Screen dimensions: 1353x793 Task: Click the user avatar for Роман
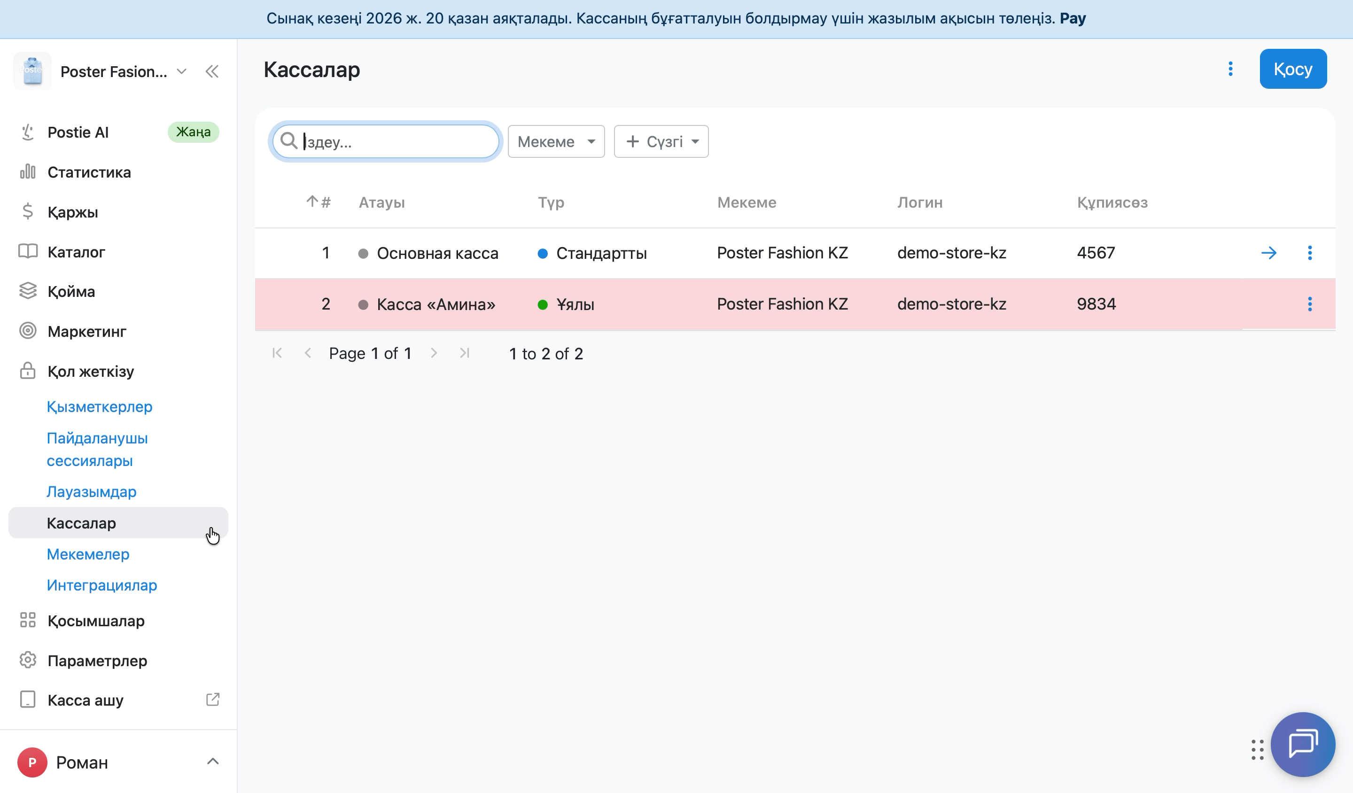pyautogui.click(x=32, y=762)
